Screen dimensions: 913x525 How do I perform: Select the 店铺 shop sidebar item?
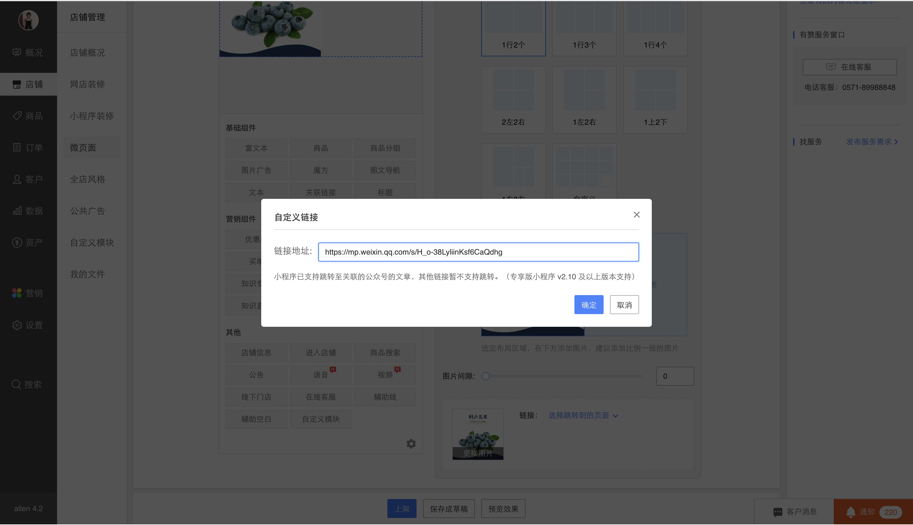tap(28, 84)
